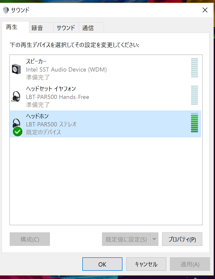Select the ヘッドホン device name

pyautogui.click(x=37, y=116)
